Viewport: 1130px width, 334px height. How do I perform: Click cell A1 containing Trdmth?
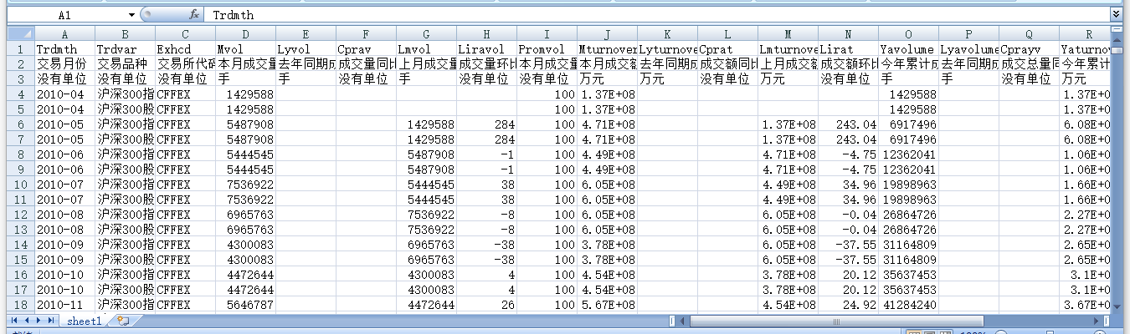(x=65, y=49)
